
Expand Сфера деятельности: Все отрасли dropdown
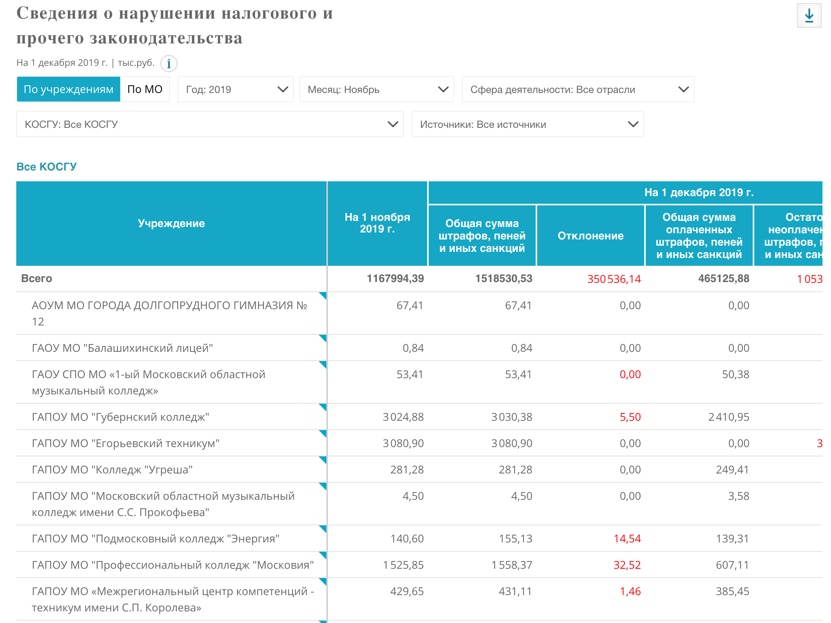(578, 89)
